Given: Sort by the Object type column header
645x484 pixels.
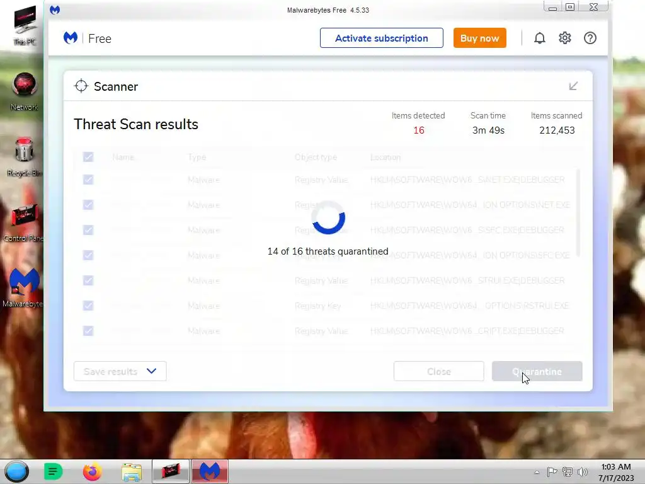Looking at the screenshot, I should (316, 157).
